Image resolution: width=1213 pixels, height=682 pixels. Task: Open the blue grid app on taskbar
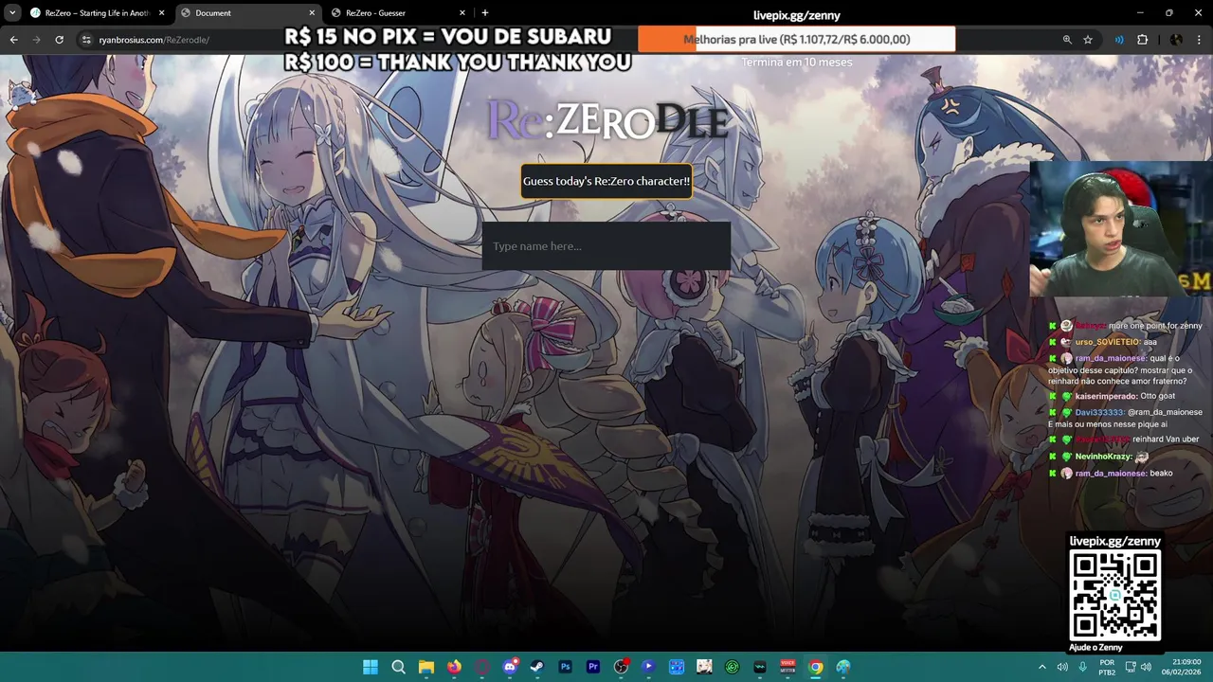tap(677, 667)
